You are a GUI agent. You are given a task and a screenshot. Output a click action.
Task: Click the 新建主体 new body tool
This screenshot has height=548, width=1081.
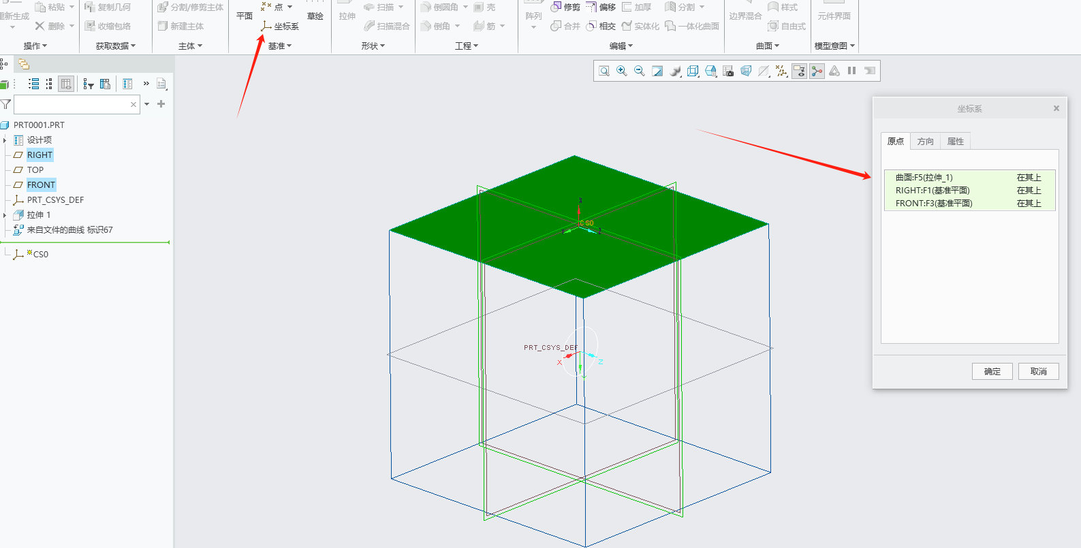click(181, 26)
